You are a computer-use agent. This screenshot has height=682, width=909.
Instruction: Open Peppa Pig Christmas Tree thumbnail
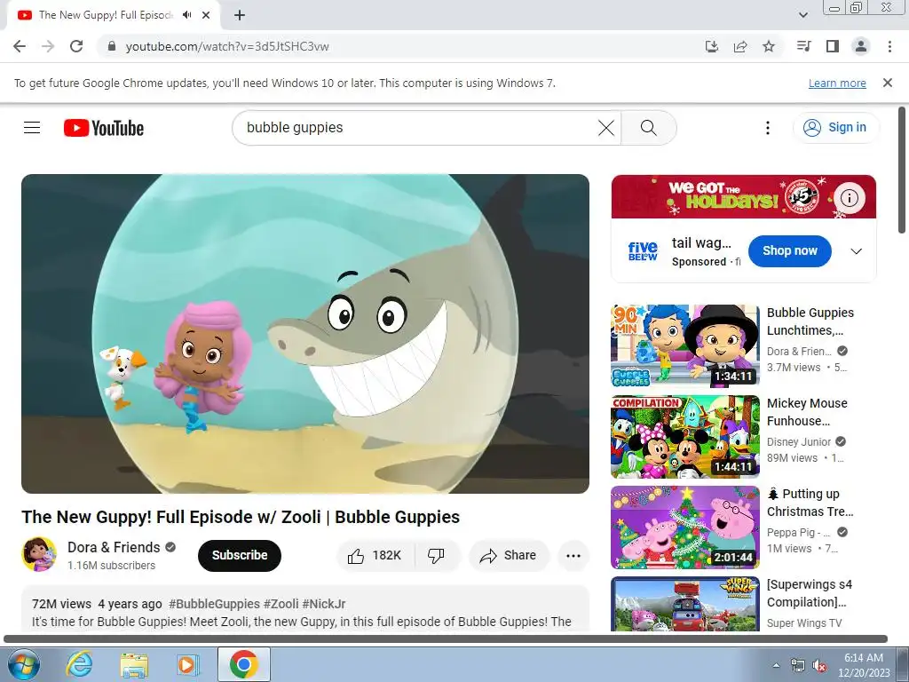click(x=685, y=527)
